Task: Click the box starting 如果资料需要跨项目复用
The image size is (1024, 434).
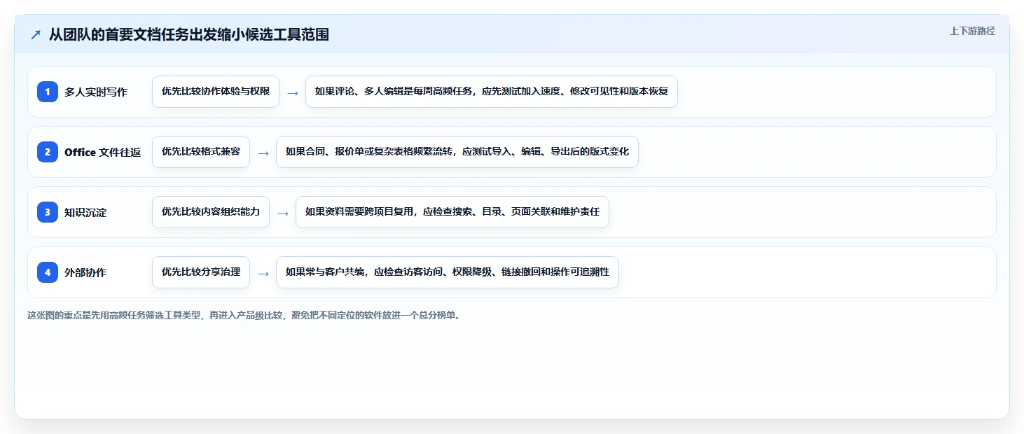Action: (x=452, y=212)
